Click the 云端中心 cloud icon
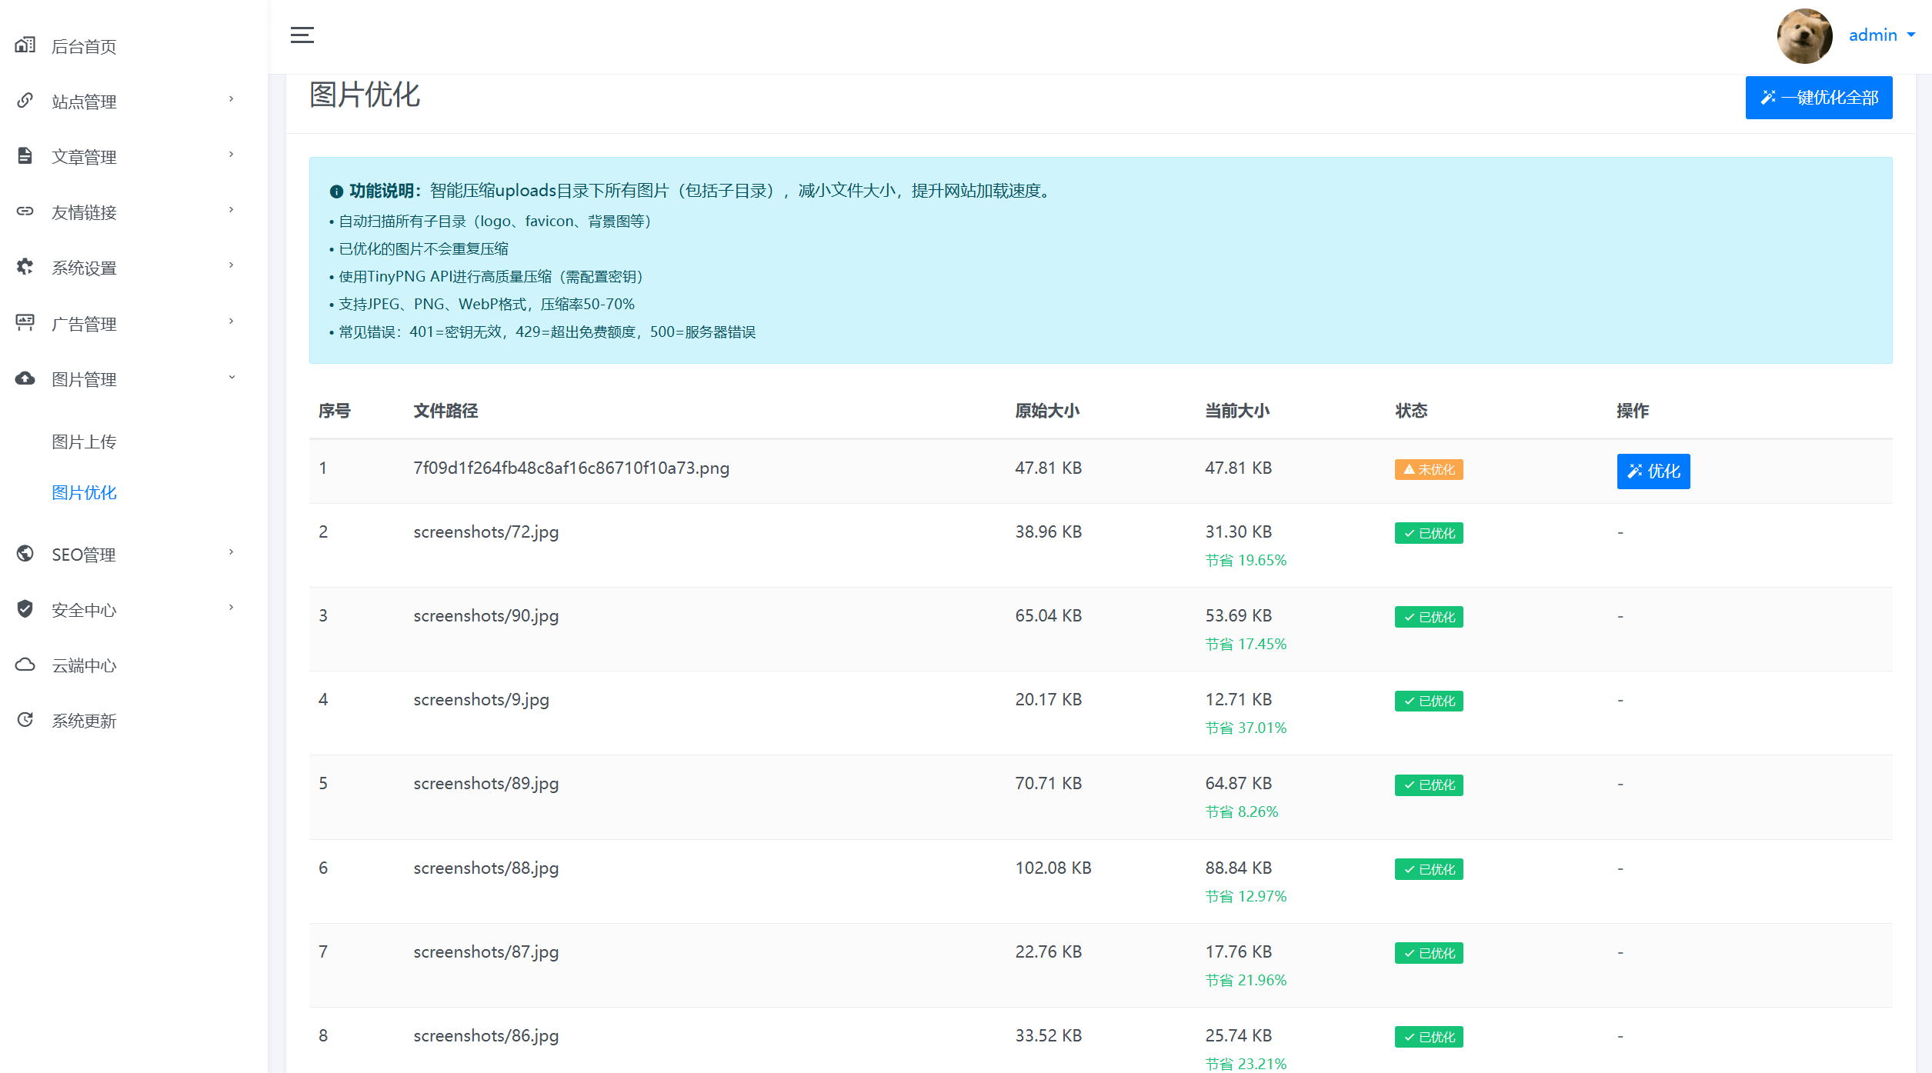Image resolution: width=1932 pixels, height=1073 pixels. [25, 665]
